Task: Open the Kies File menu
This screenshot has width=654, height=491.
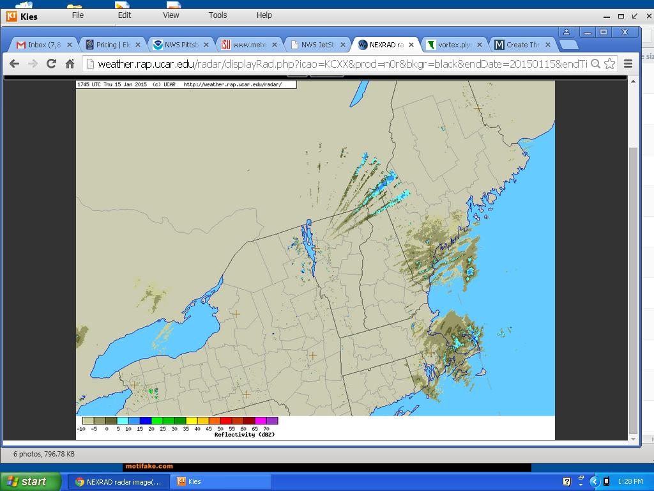Action: click(x=78, y=15)
